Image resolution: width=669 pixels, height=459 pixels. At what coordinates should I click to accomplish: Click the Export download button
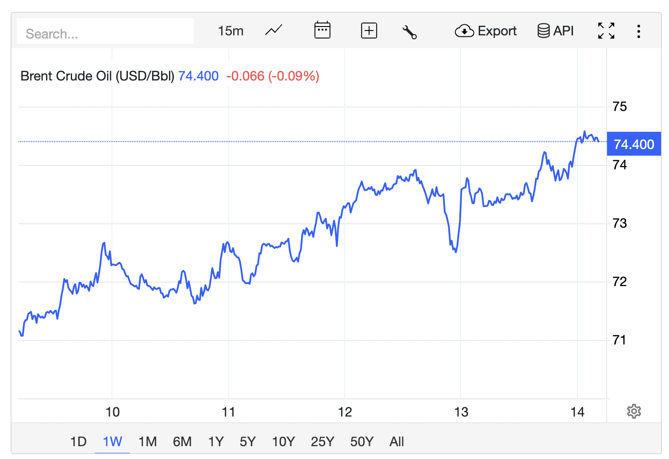click(485, 31)
